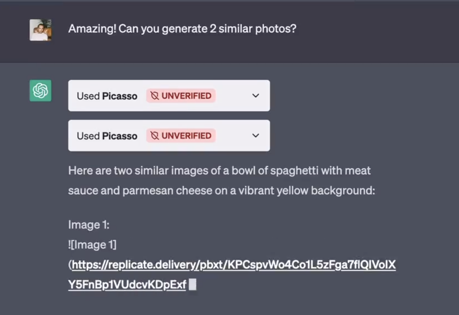
Task: Click the "![Image 1]" markdown text
Action: click(92, 245)
